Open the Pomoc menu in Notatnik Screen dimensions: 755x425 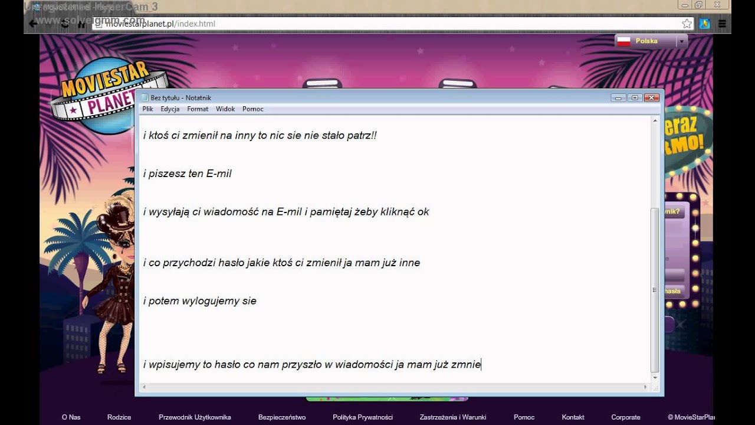click(x=253, y=109)
